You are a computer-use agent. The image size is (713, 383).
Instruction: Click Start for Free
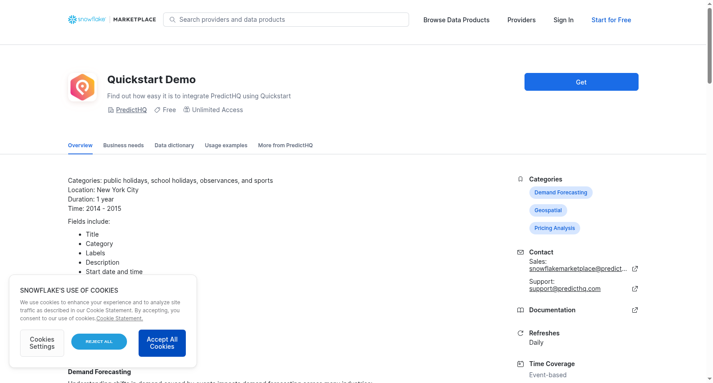point(611,20)
